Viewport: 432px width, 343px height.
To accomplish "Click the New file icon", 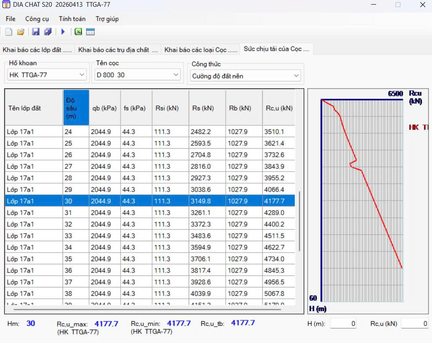I will point(9,32).
